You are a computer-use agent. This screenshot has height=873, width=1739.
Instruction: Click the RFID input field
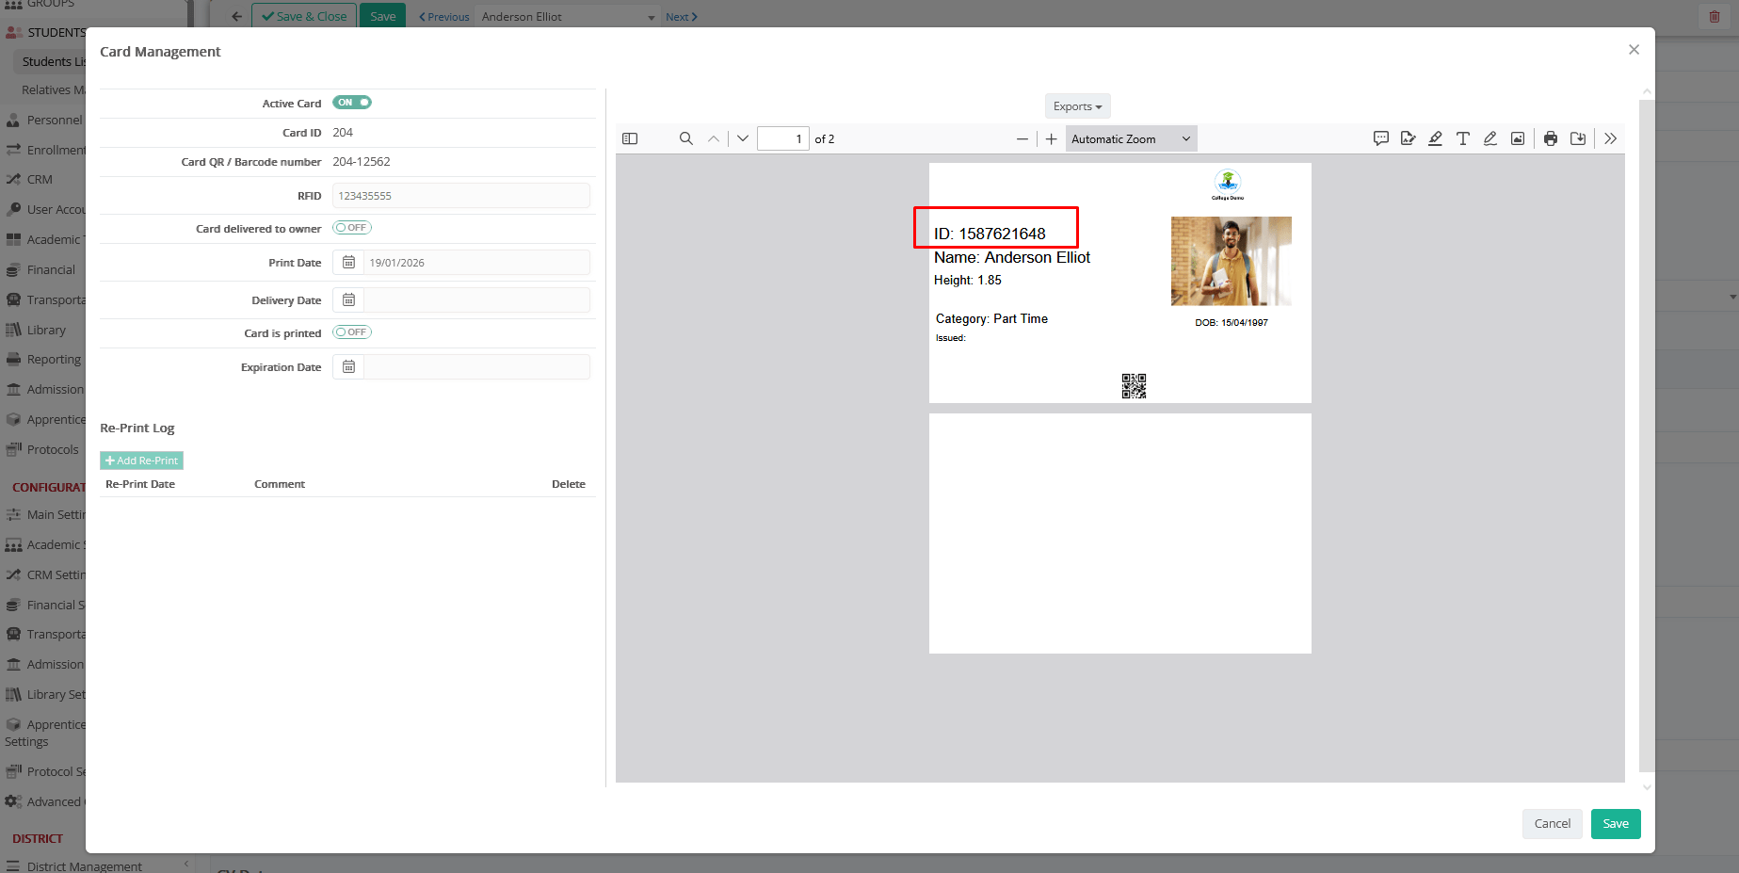tap(460, 196)
